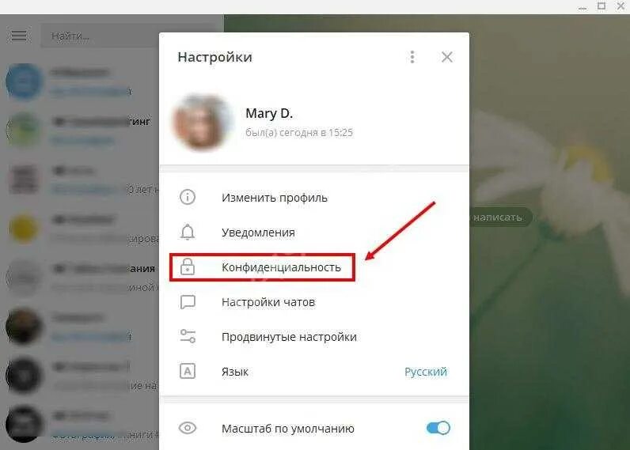Click the eye icon beside Масштаб по умолчанию
Screen dimensions: 630x450
(x=188, y=428)
